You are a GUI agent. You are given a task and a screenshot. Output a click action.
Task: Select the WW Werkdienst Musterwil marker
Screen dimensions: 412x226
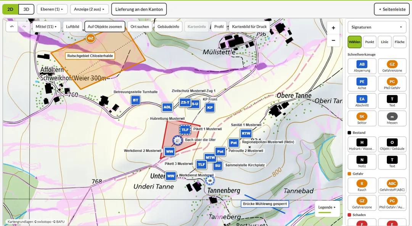pyautogui.click(x=171, y=176)
